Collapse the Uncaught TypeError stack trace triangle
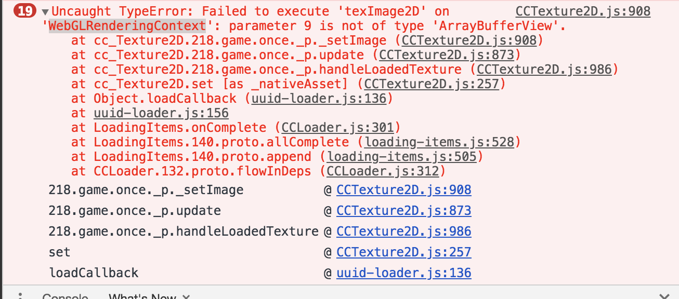 click(x=45, y=12)
